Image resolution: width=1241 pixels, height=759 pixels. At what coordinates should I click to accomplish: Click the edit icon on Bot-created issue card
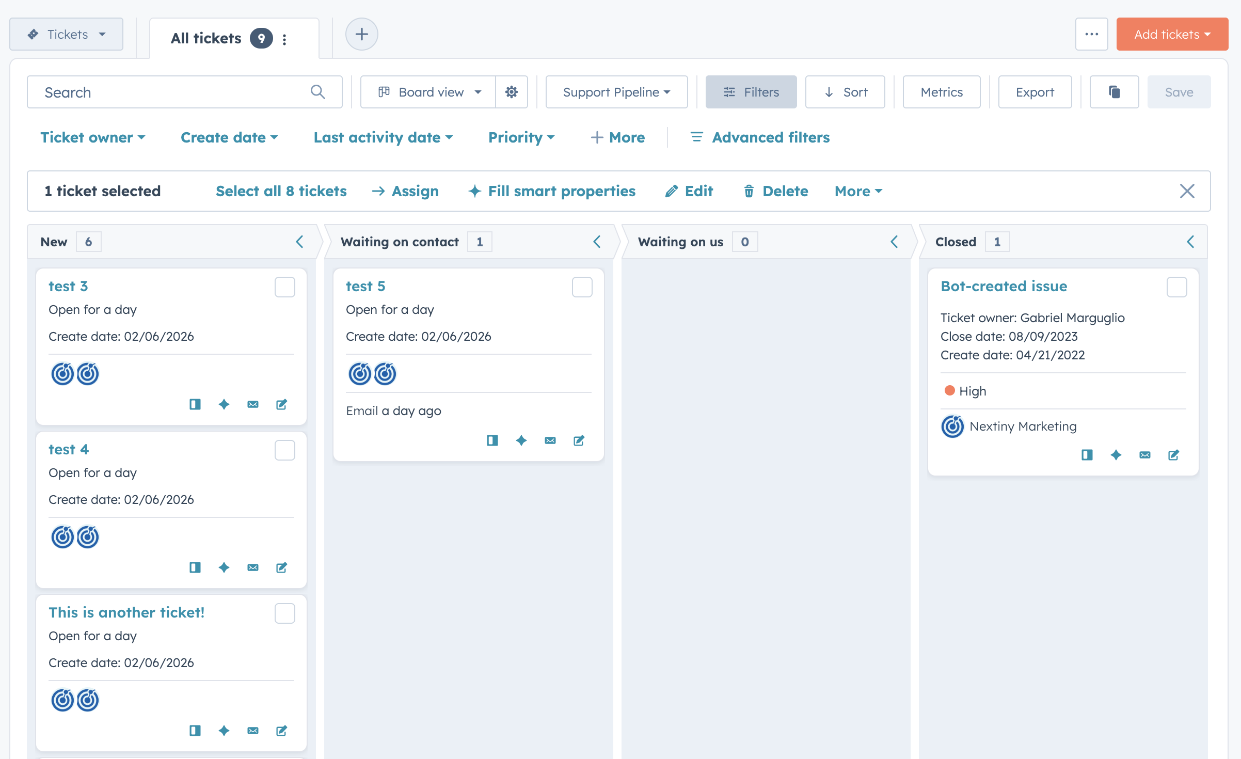coord(1173,455)
